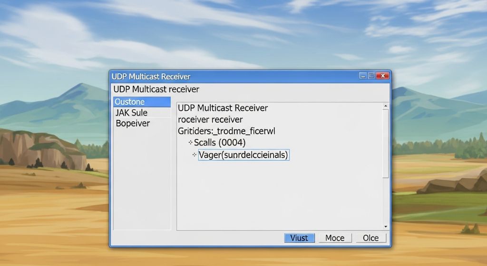
Task: Close the UDP Multicast Receiver window
Action: (383, 76)
